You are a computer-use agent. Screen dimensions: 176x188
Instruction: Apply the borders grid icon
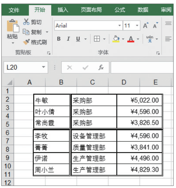(97, 39)
